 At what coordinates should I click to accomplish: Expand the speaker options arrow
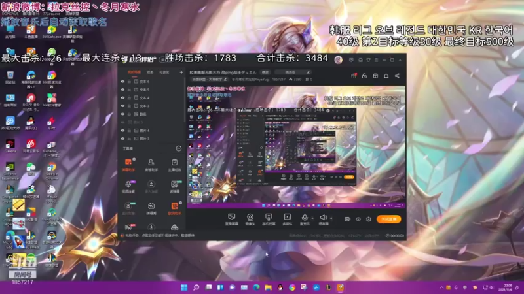pyautogui.click(x=331, y=218)
